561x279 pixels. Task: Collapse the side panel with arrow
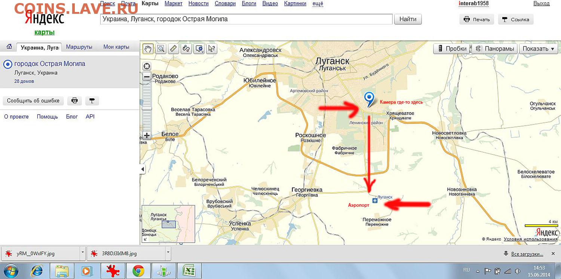click(142, 169)
